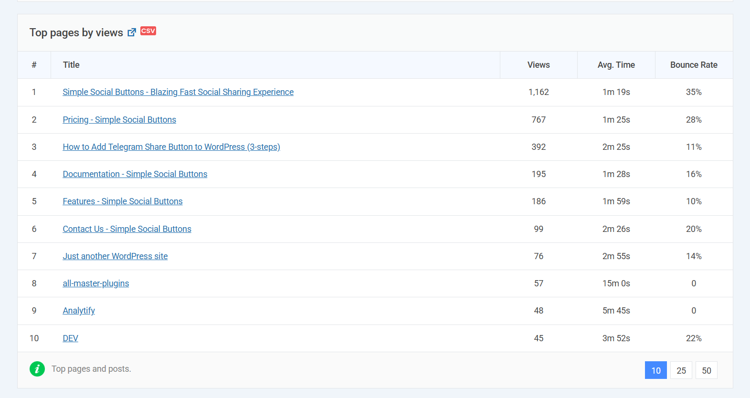Open the Just another WordPress site link
This screenshot has height=398, width=750.
tap(115, 256)
